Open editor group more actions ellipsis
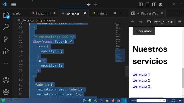This screenshot has height=103, width=184. (x=123, y=13)
